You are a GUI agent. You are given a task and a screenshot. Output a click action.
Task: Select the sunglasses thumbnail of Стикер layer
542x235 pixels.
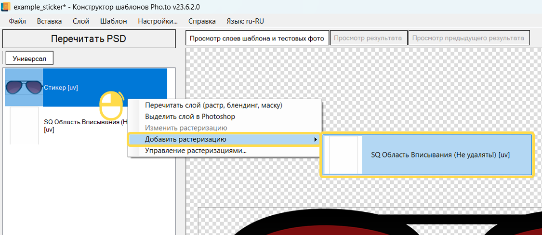click(24, 88)
